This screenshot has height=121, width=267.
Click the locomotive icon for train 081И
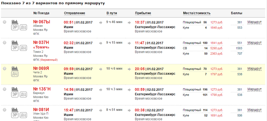[x=15, y=110]
